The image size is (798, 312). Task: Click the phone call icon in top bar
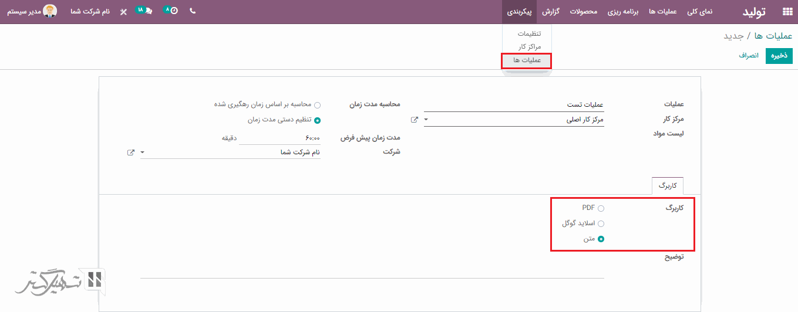(193, 11)
